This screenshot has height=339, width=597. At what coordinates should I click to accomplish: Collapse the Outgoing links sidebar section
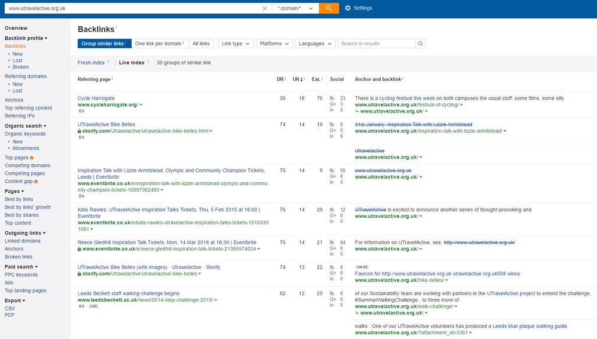(x=25, y=233)
